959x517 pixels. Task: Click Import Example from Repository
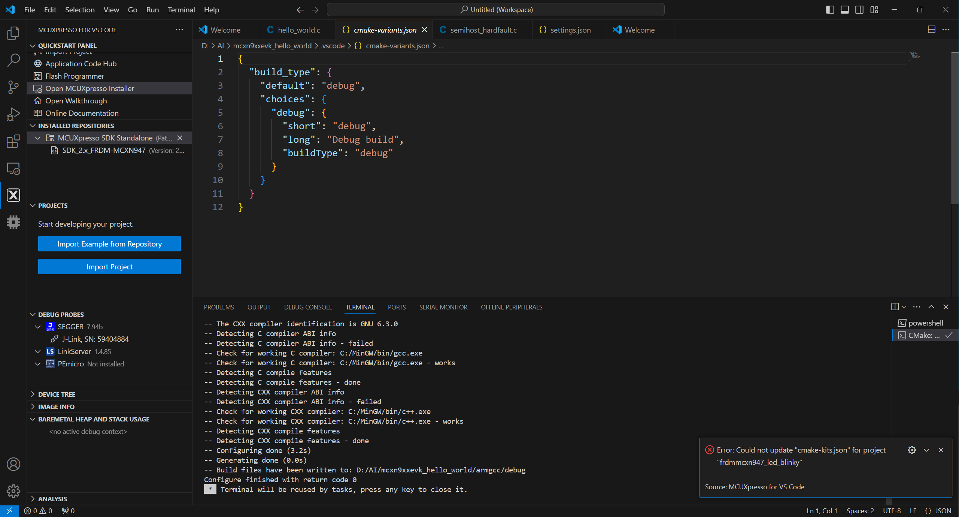(x=109, y=244)
